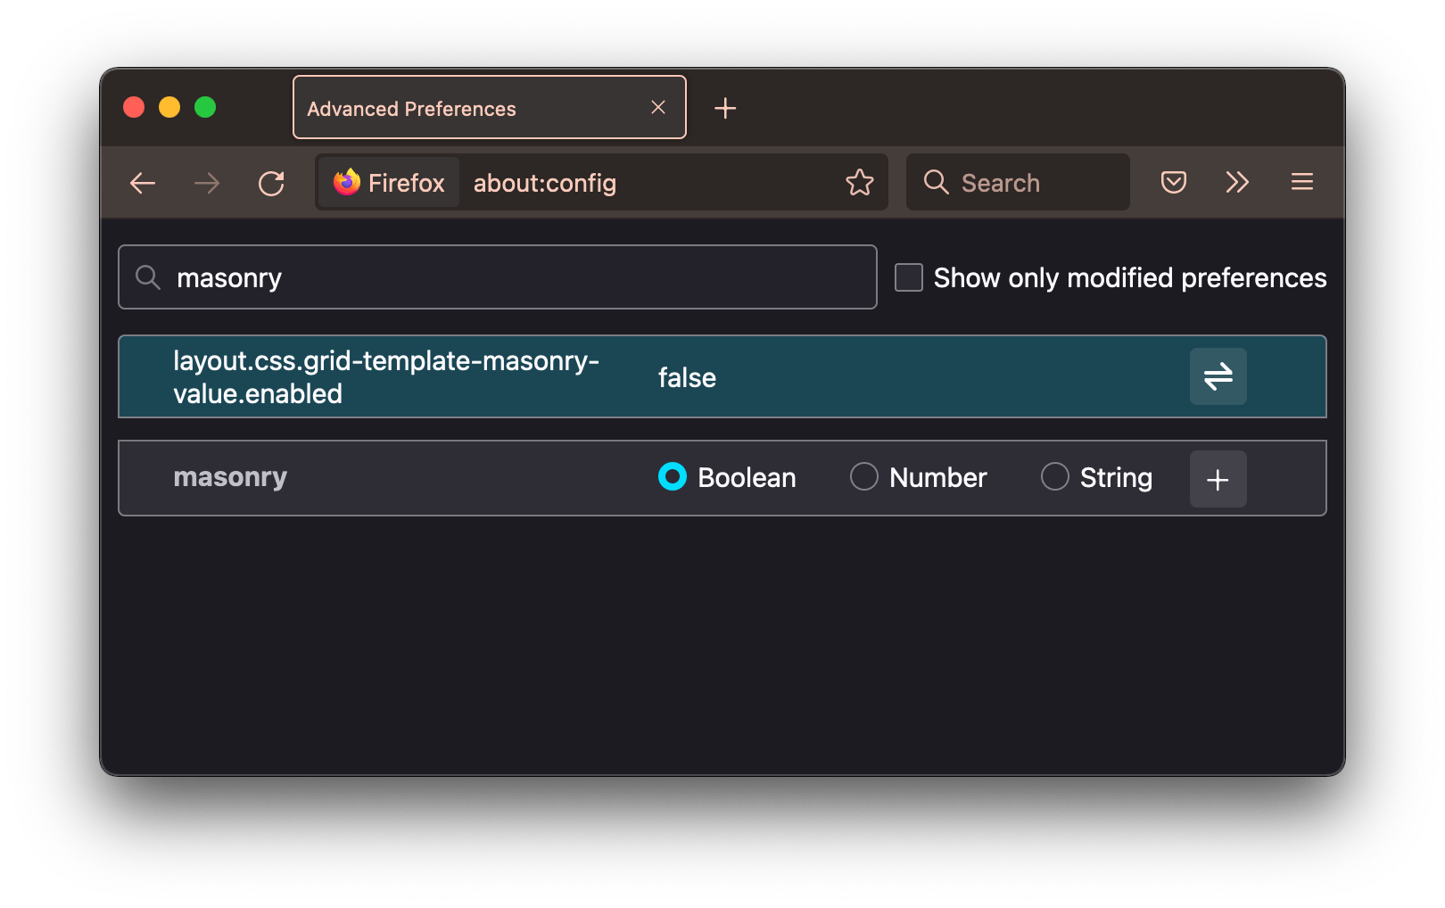This screenshot has width=1445, height=908.
Task: Go back using the back arrow
Action: (143, 183)
